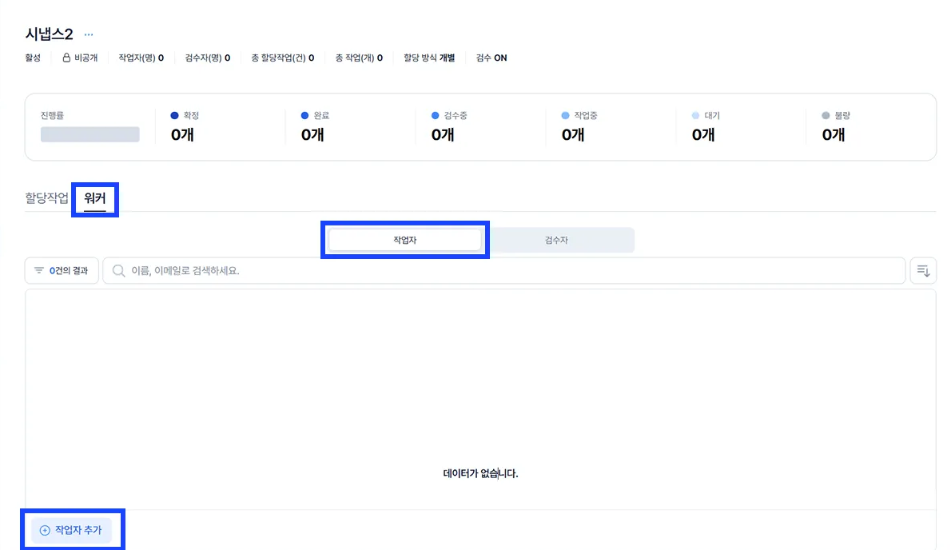Screen dimensions: 951x550
Task: Click the 시냅스2 project title
Action: 49,34
